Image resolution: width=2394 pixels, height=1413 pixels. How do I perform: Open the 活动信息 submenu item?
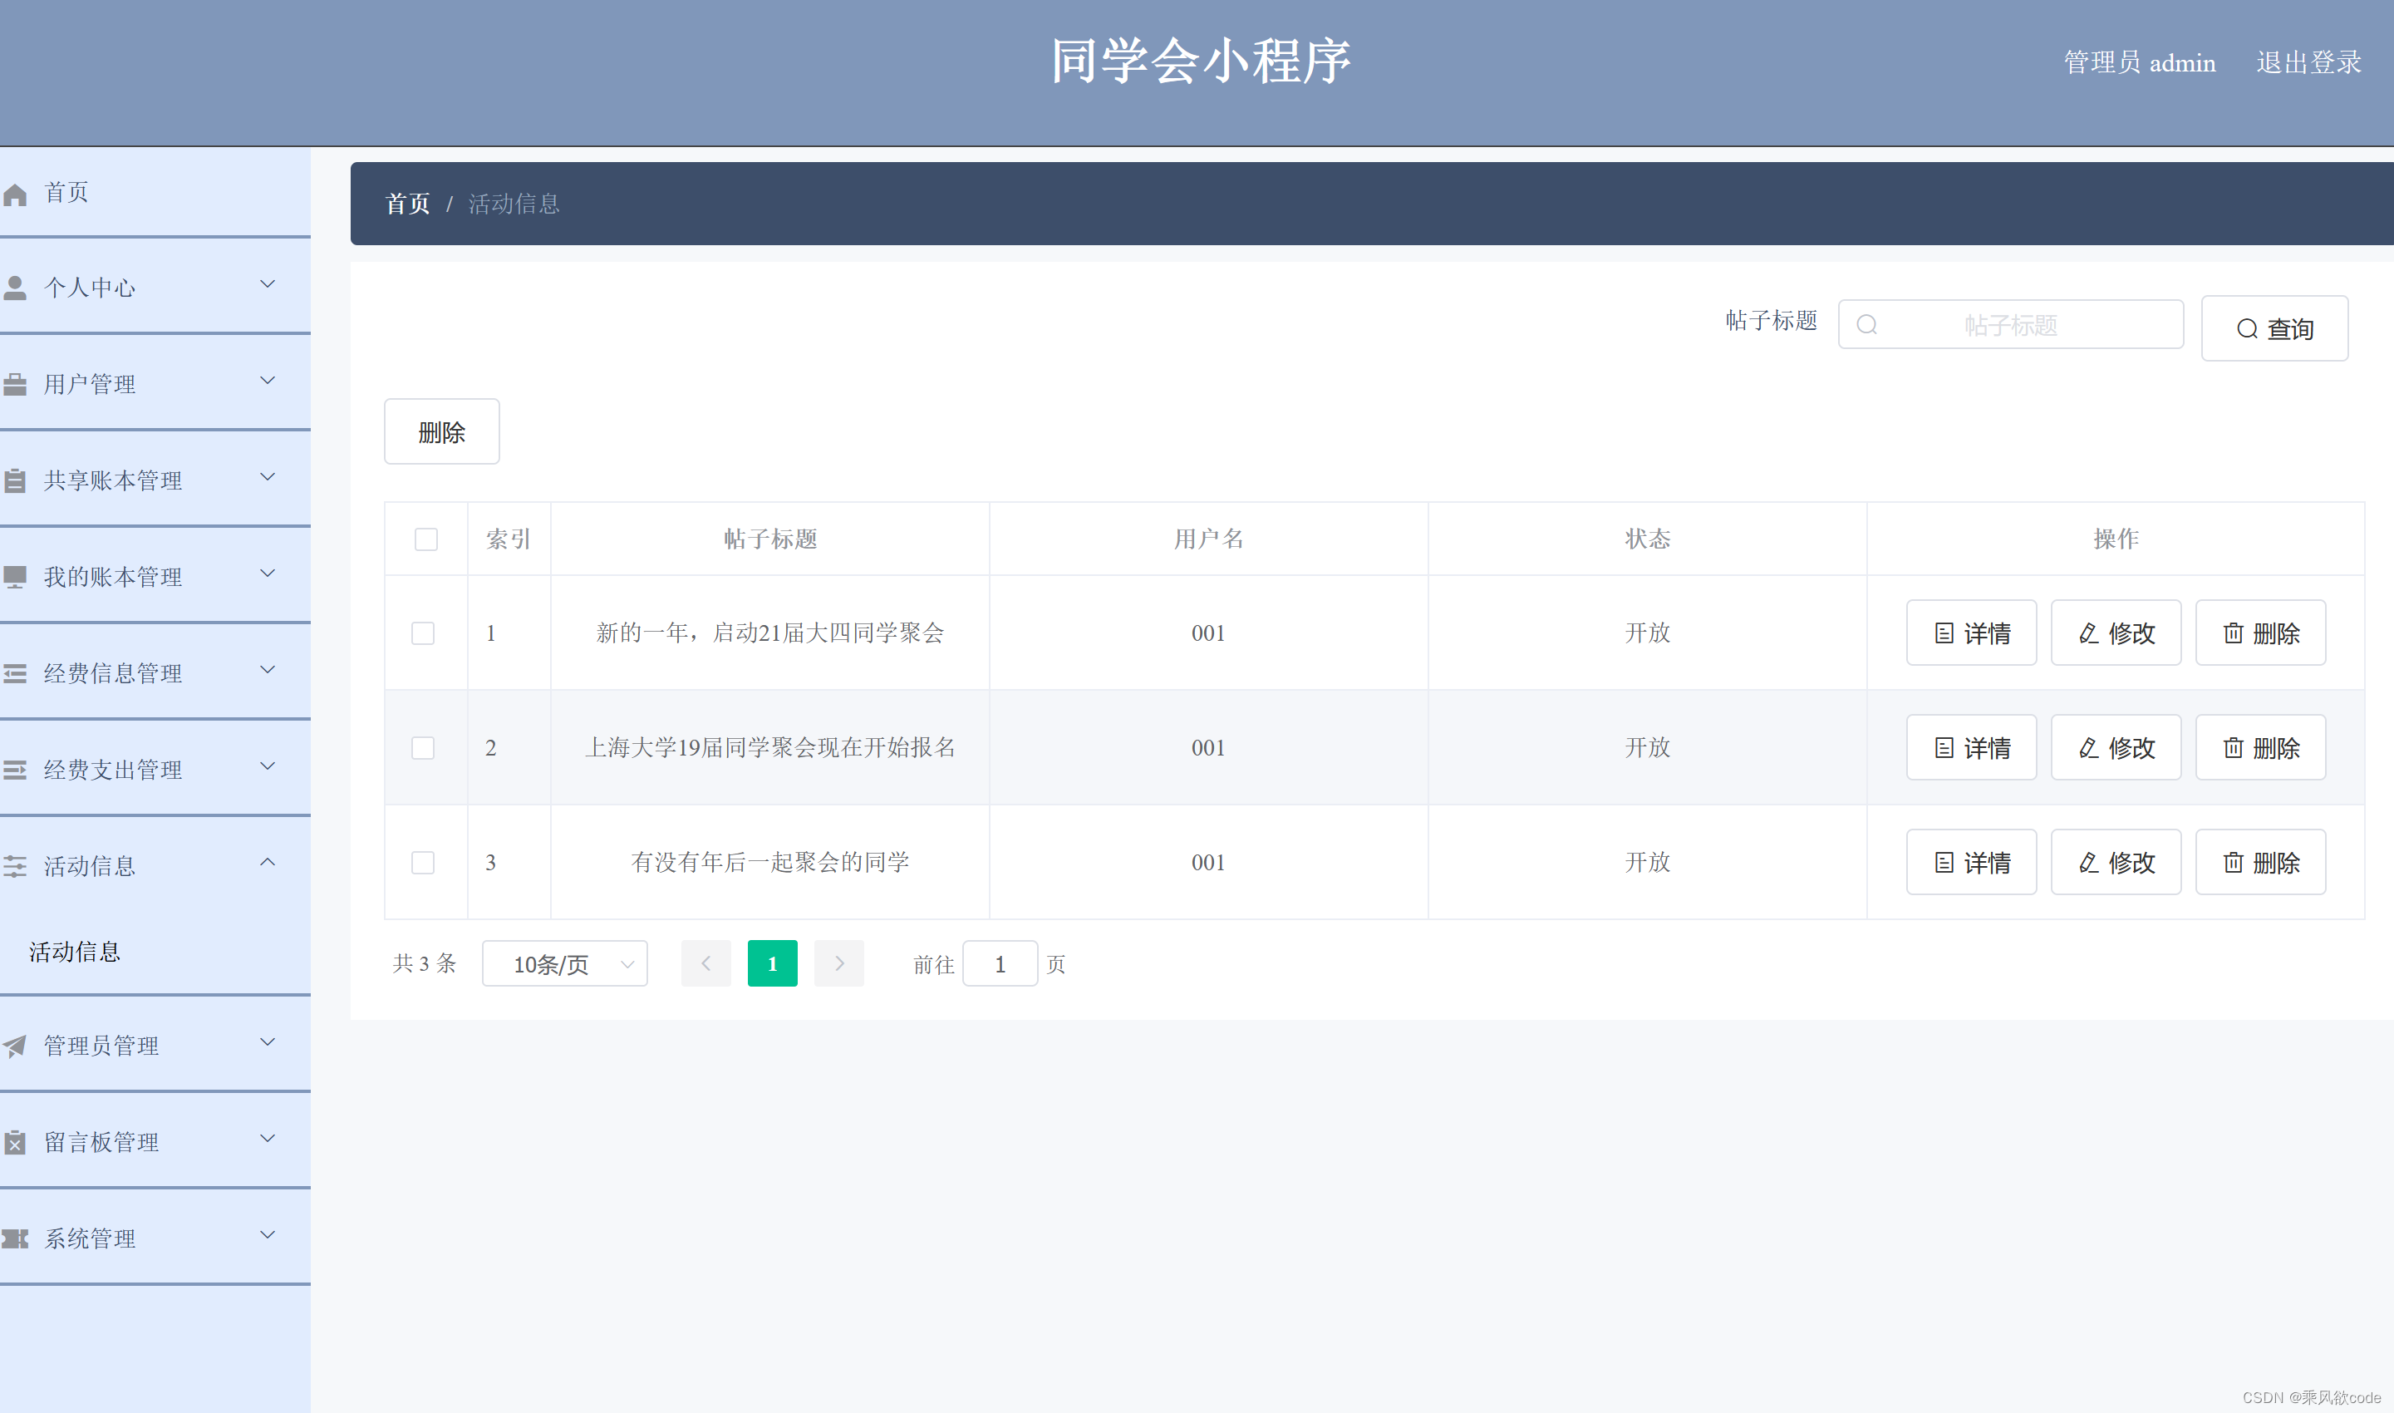click(x=75, y=953)
